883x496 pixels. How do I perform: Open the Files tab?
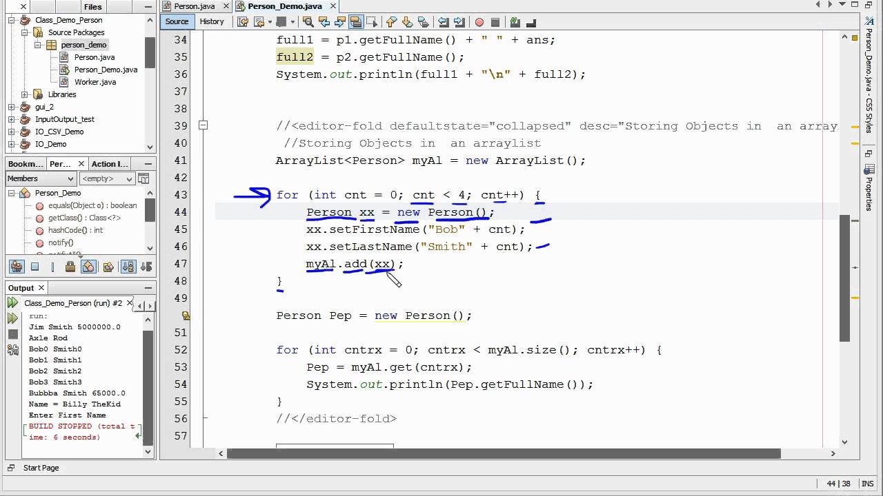(93, 6)
